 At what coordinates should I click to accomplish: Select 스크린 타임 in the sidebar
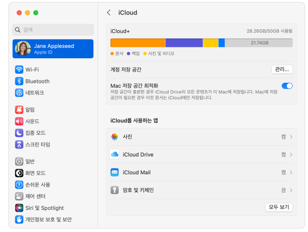(53, 145)
